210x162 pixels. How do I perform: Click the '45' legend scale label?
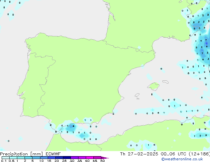pos(95,161)
